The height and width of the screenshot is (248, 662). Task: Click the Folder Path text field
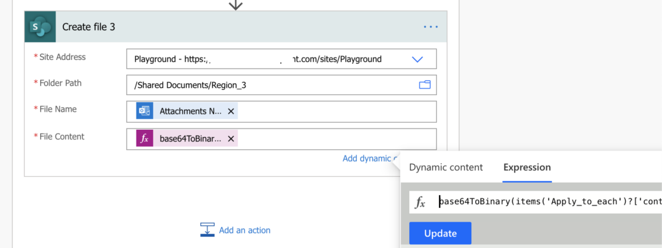tap(282, 85)
